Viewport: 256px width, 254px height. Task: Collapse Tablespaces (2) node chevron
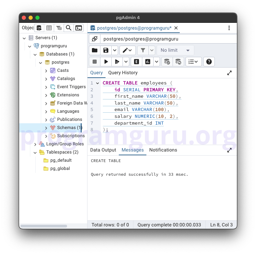pos(35,153)
